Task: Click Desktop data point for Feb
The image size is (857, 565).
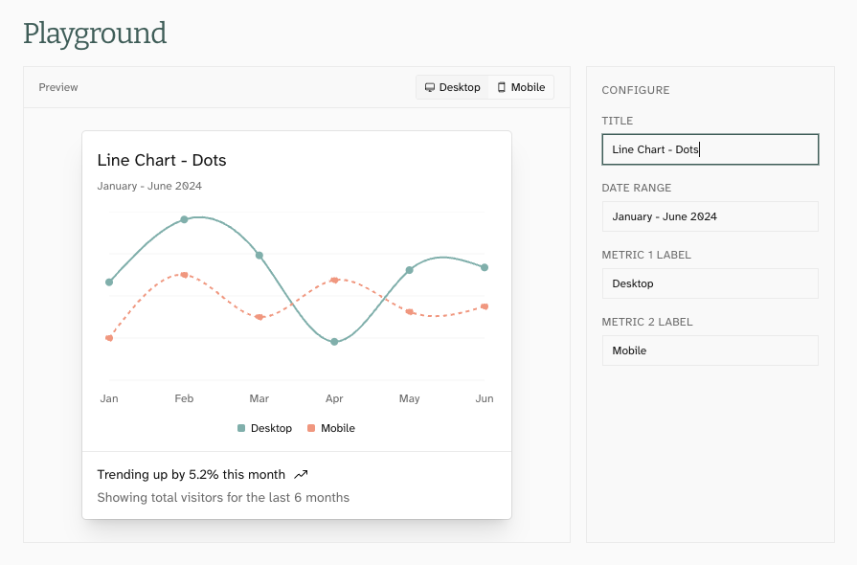Action: pyautogui.click(x=184, y=219)
